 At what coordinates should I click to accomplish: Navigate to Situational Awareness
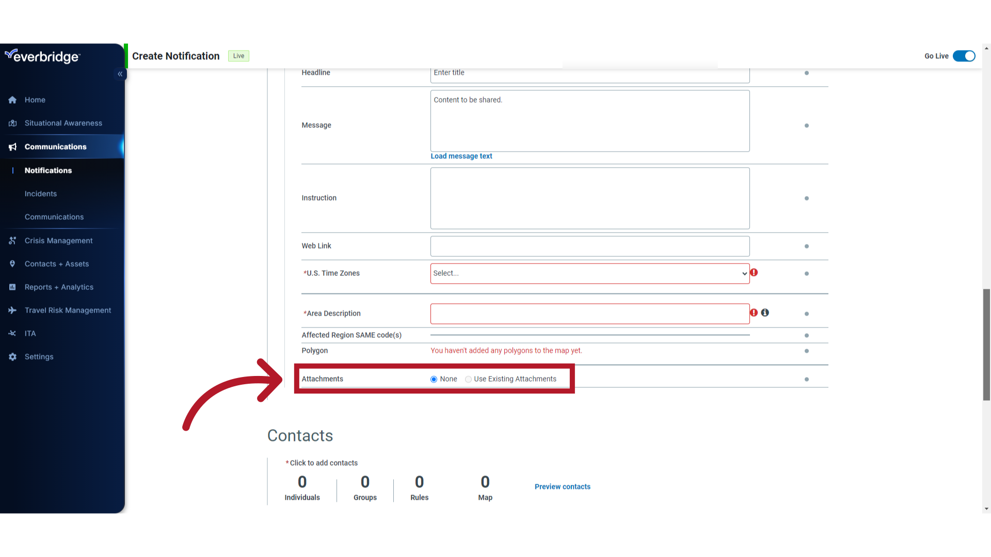(63, 123)
